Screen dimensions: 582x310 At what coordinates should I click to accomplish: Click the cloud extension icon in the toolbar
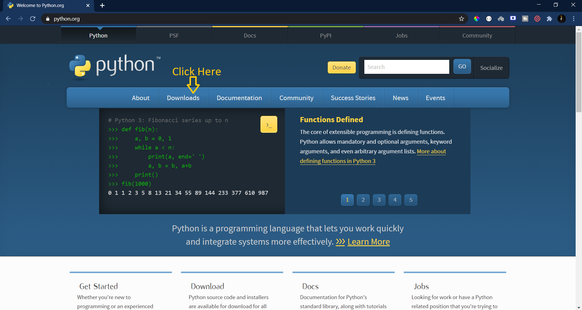pyautogui.click(x=501, y=19)
